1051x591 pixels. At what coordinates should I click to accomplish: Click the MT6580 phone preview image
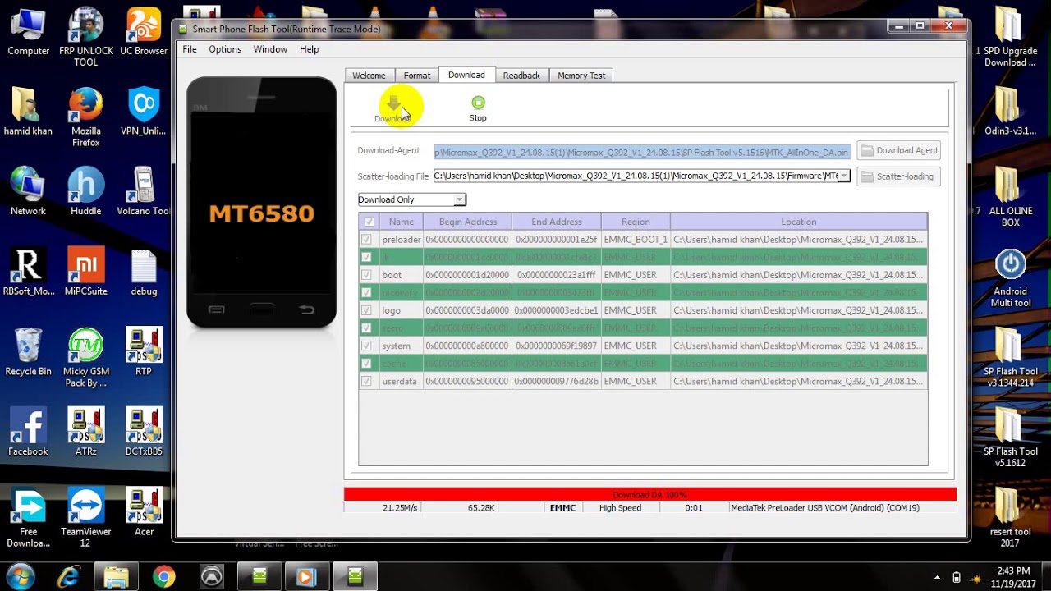tap(261, 203)
